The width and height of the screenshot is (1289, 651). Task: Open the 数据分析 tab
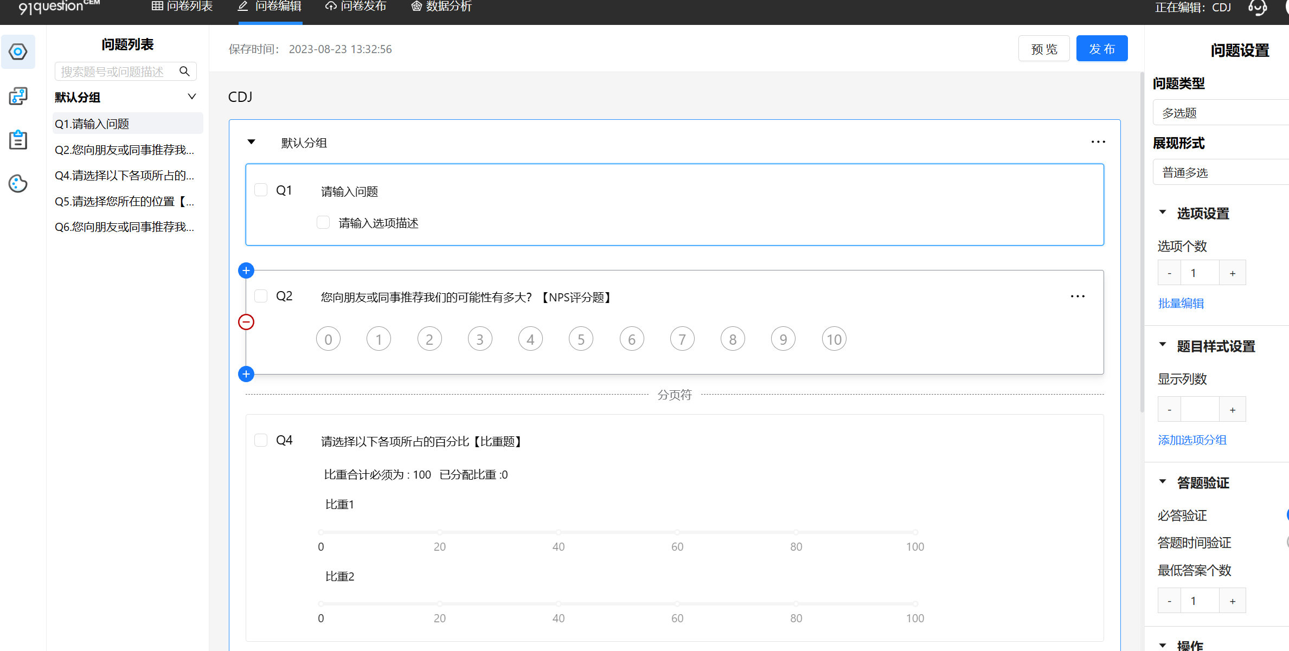pos(441,7)
